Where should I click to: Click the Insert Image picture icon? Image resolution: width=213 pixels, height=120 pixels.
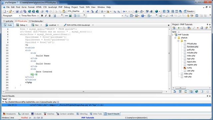(70, 16)
